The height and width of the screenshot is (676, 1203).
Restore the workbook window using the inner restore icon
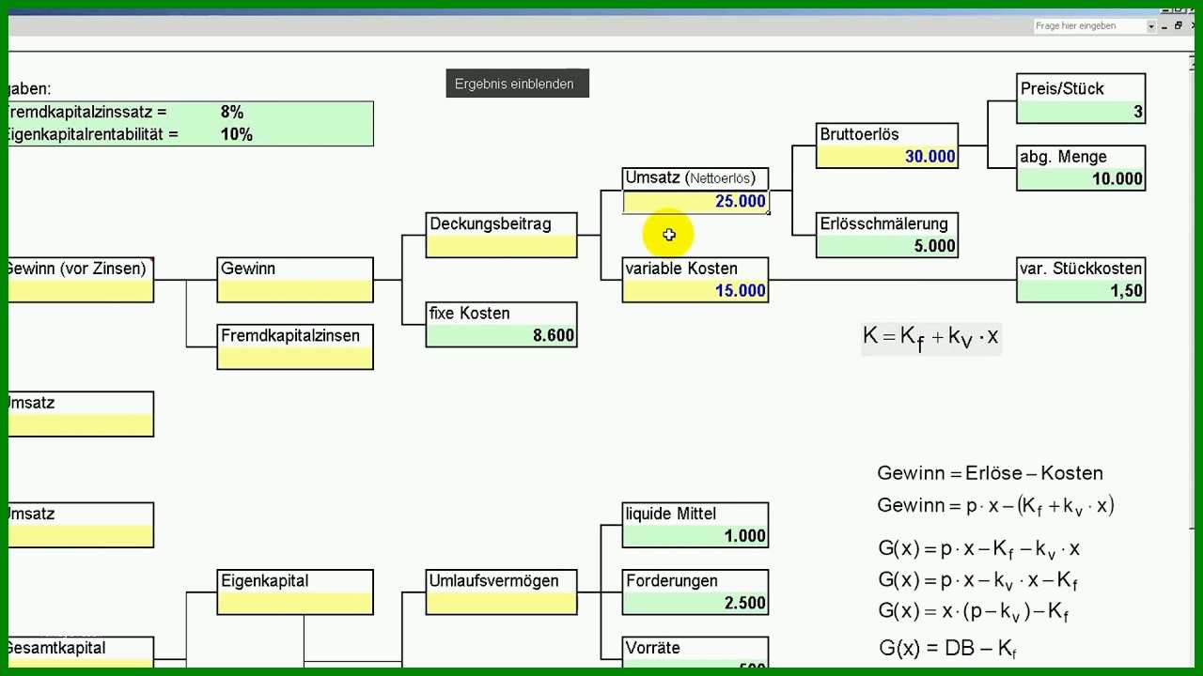[x=1179, y=26]
